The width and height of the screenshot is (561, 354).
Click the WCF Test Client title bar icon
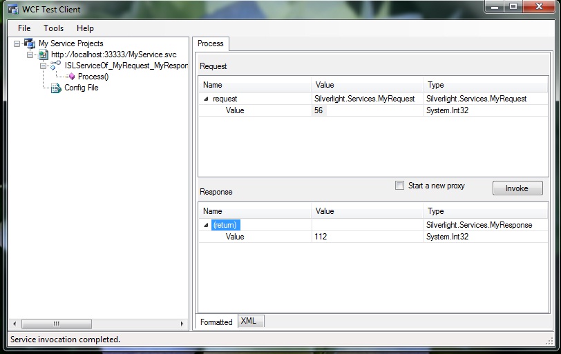[x=13, y=9]
